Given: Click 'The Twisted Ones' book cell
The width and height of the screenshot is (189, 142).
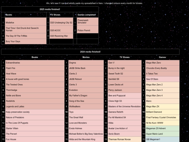Looking at the screenshot, I should [x=35, y=84].
